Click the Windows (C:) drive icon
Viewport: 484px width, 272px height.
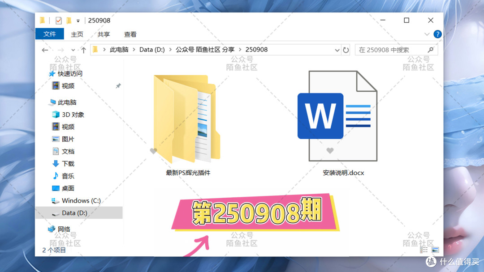pyautogui.click(x=55, y=200)
